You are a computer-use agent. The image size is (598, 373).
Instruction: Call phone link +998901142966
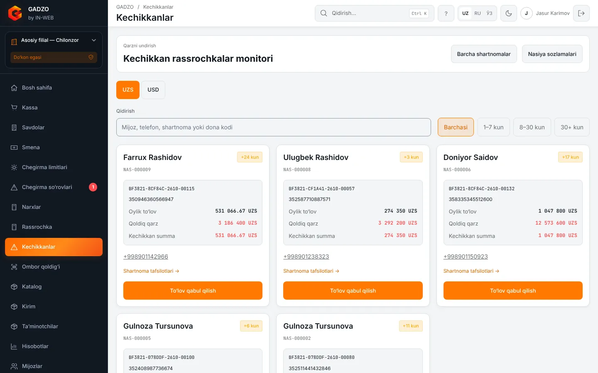[x=146, y=257]
